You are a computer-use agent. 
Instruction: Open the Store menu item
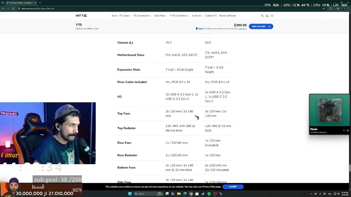pos(114,16)
